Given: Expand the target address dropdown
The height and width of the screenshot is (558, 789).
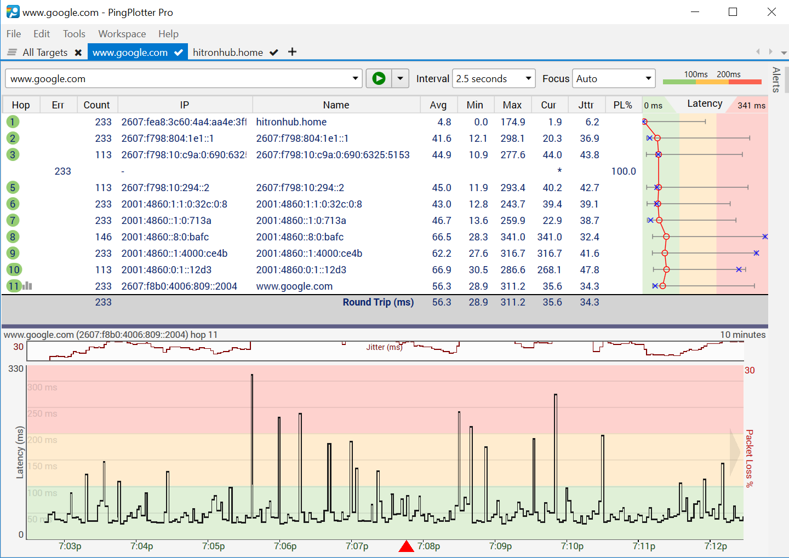Looking at the screenshot, I should (x=356, y=78).
